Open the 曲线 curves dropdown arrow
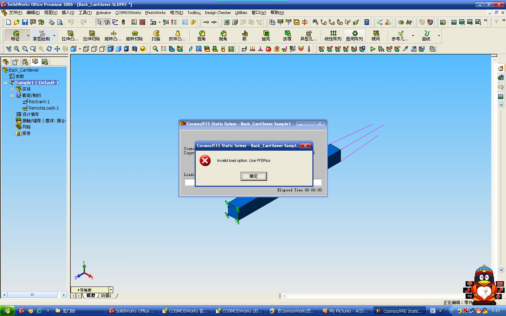The width and height of the screenshot is (506, 316). (x=439, y=35)
